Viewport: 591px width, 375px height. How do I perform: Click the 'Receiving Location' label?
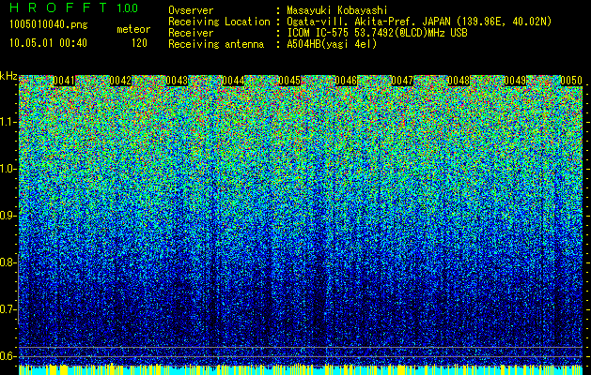(219, 22)
